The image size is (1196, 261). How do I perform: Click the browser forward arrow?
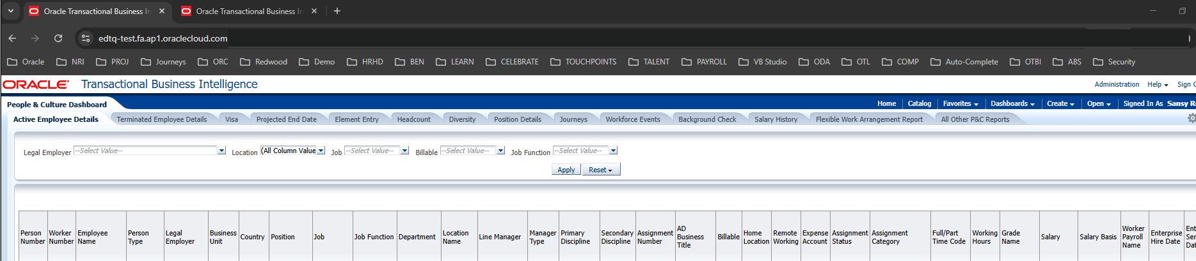tap(35, 38)
